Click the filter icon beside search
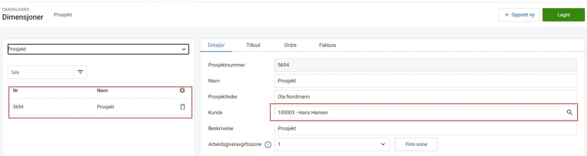587x156 pixels. pos(80,72)
